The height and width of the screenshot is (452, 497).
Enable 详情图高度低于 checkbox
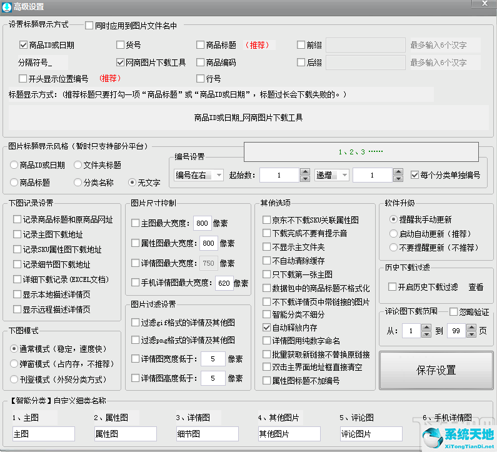click(x=135, y=378)
